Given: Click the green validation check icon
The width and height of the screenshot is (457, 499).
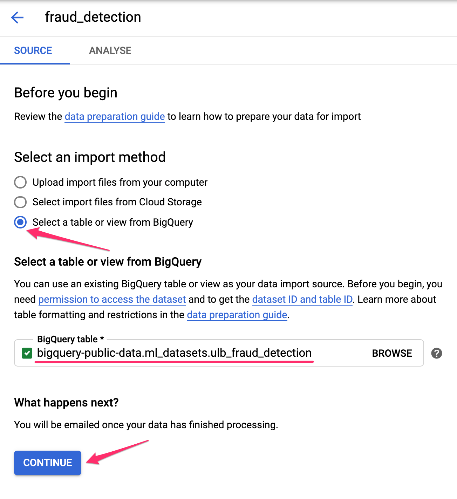Looking at the screenshot, I should click(27, 353).
